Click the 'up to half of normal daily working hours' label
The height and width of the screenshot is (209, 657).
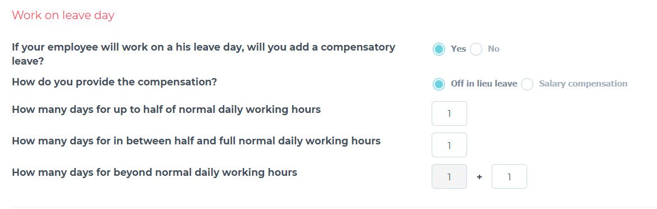(166, 110)
